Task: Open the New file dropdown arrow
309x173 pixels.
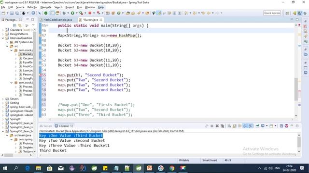Action: click(x=8, y=13)
